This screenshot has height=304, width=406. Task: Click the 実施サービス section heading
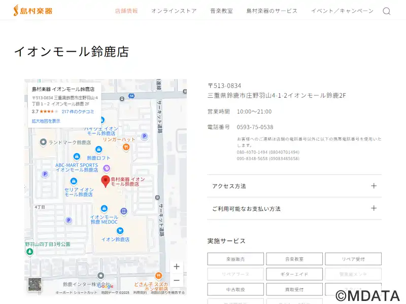(x=226, y=241)
